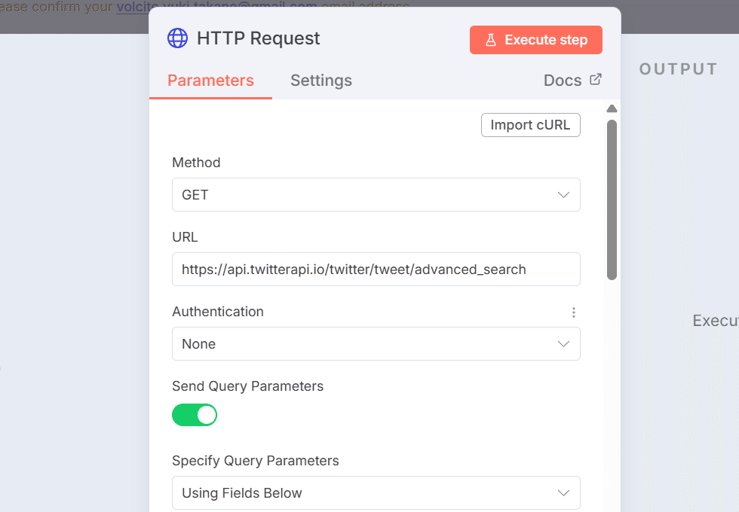
Task: Click the external link icon beside Docs
Action: 596,80
